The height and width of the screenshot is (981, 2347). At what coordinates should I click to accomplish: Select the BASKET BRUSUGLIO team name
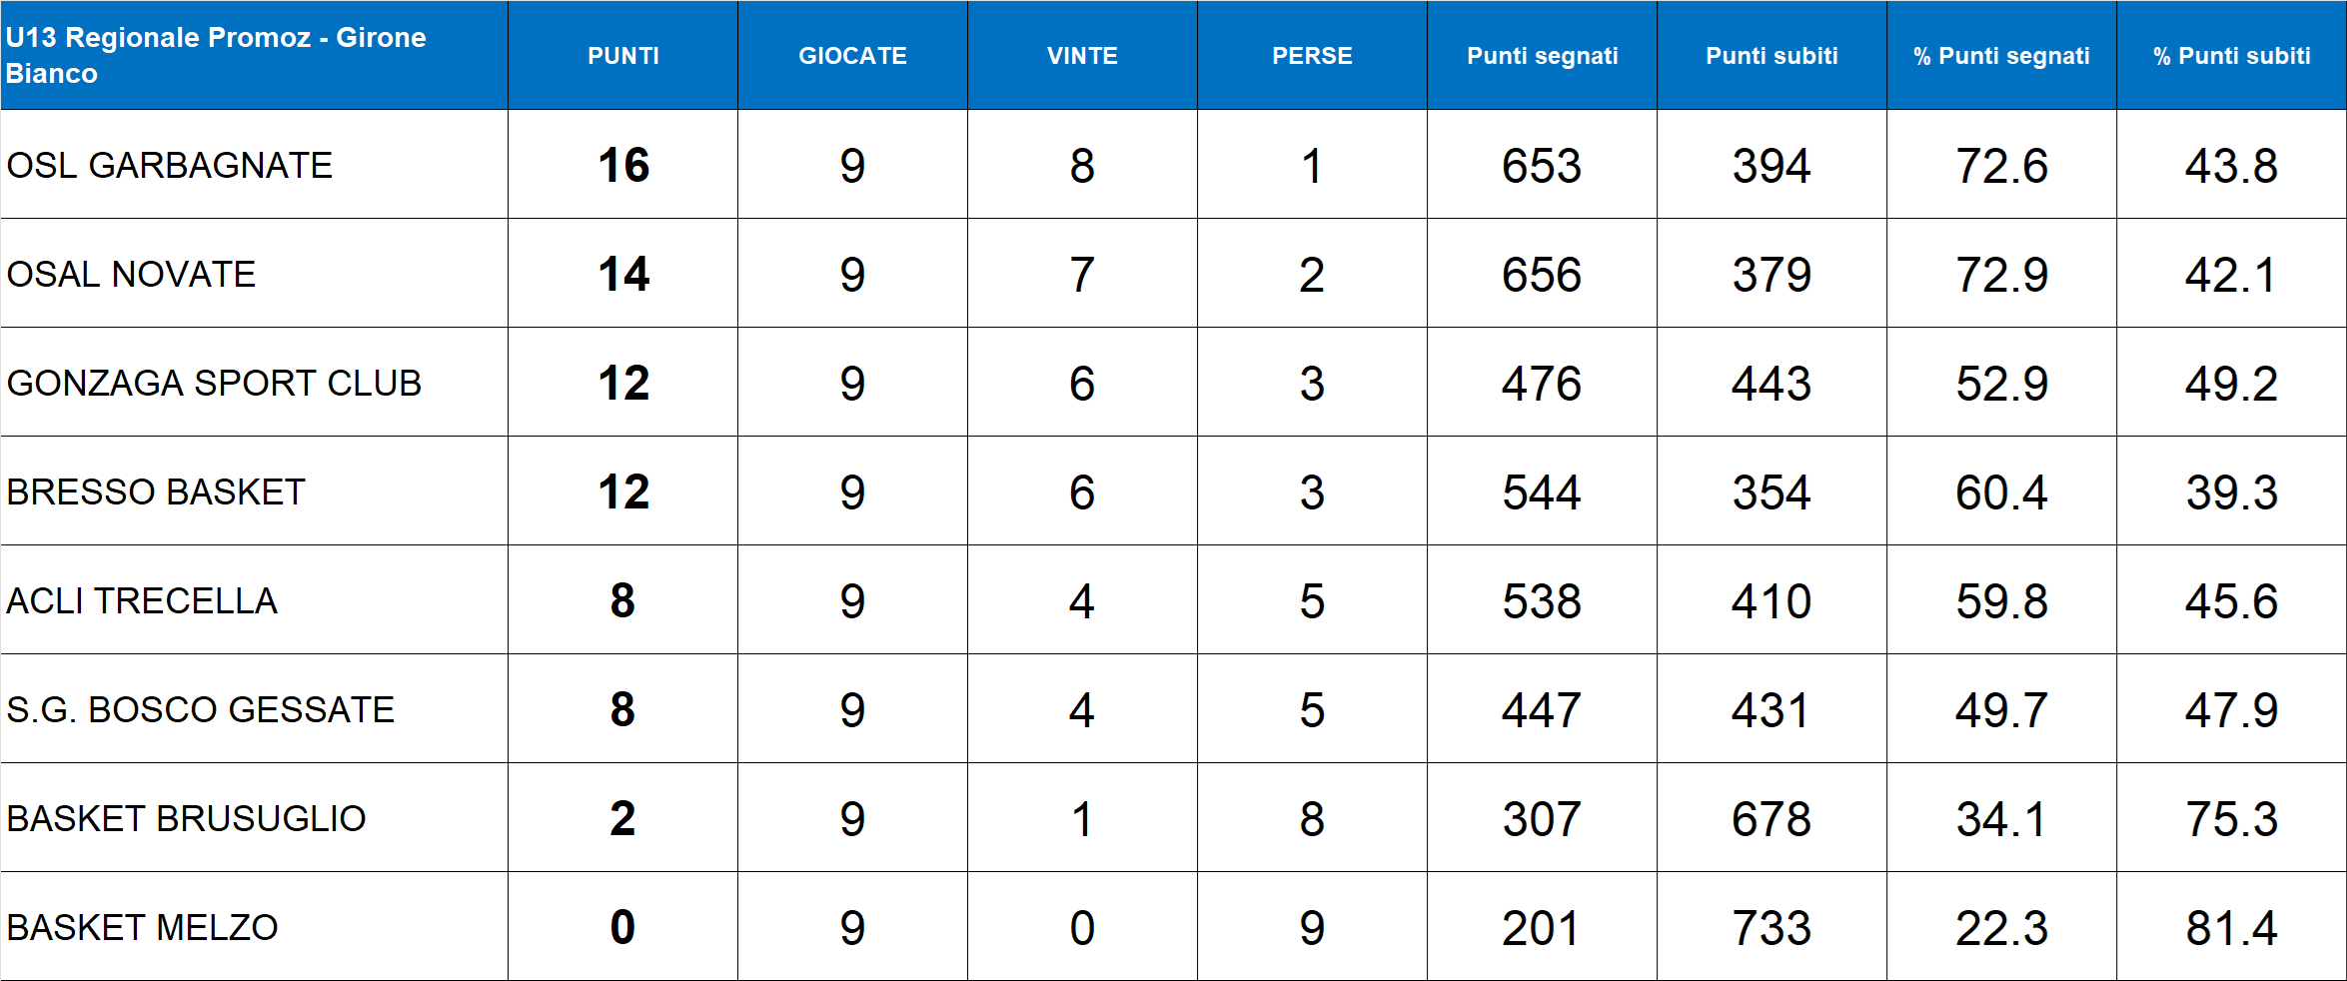point(186,818)
